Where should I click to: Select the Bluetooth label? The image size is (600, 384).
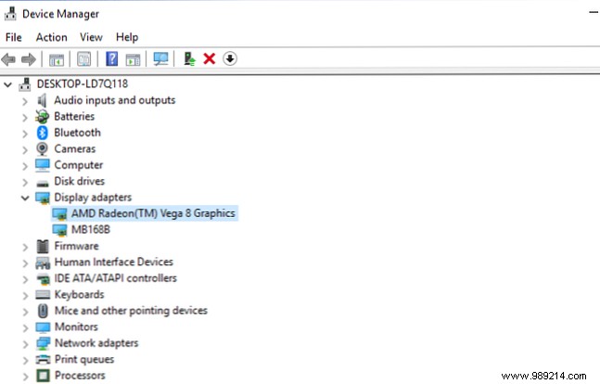tap(77, 133)
